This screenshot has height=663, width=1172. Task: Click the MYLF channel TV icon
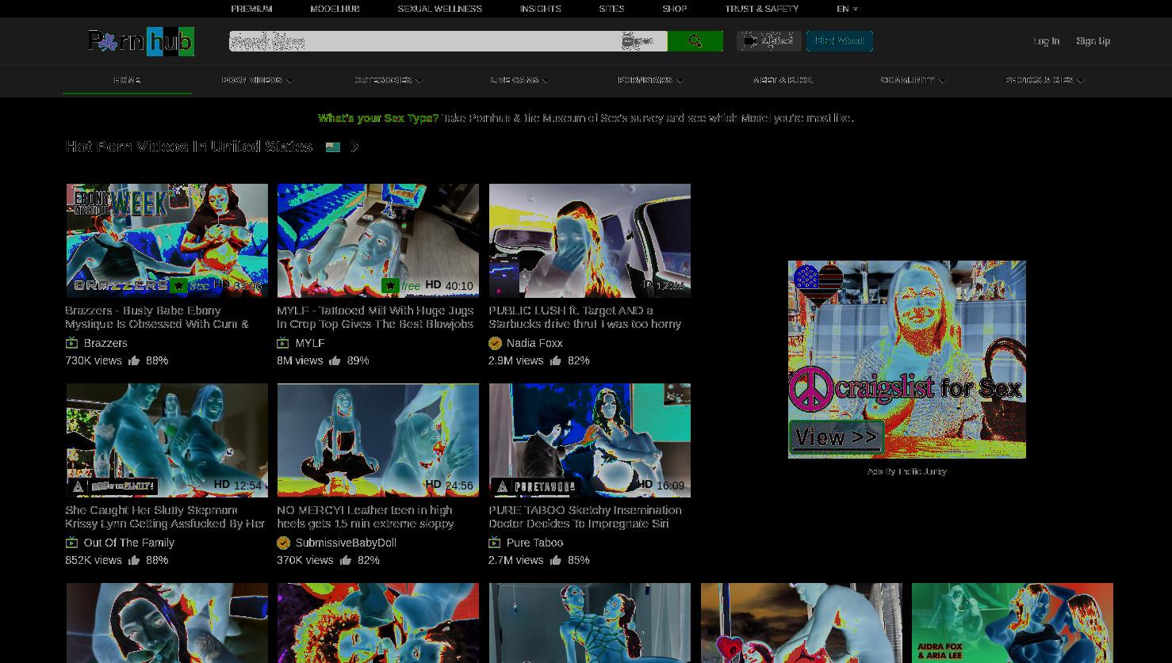pos(282,343)
